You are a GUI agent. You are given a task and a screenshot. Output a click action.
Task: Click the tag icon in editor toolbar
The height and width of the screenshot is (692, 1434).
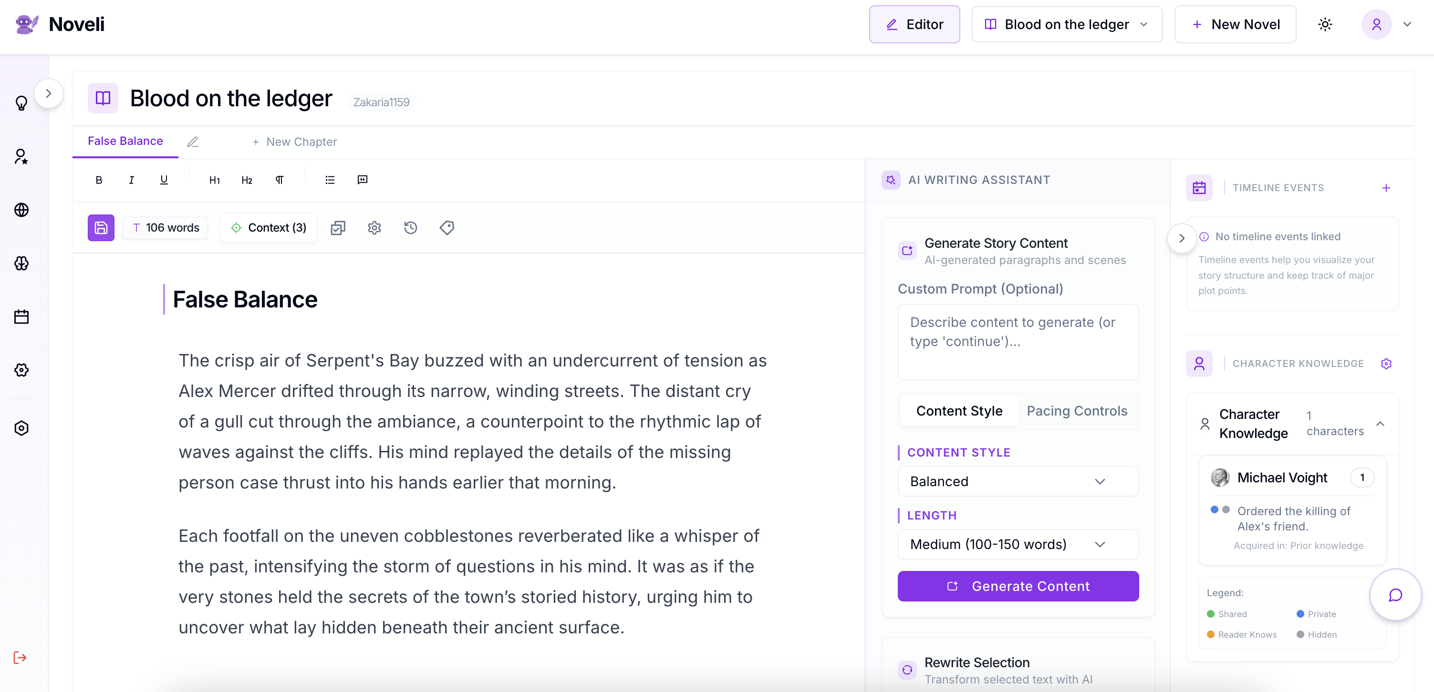click(x=447, y=227)
